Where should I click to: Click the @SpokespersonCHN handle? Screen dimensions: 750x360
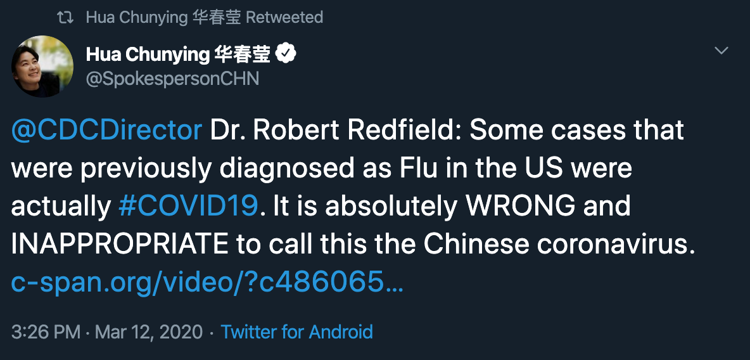[172, 79]
